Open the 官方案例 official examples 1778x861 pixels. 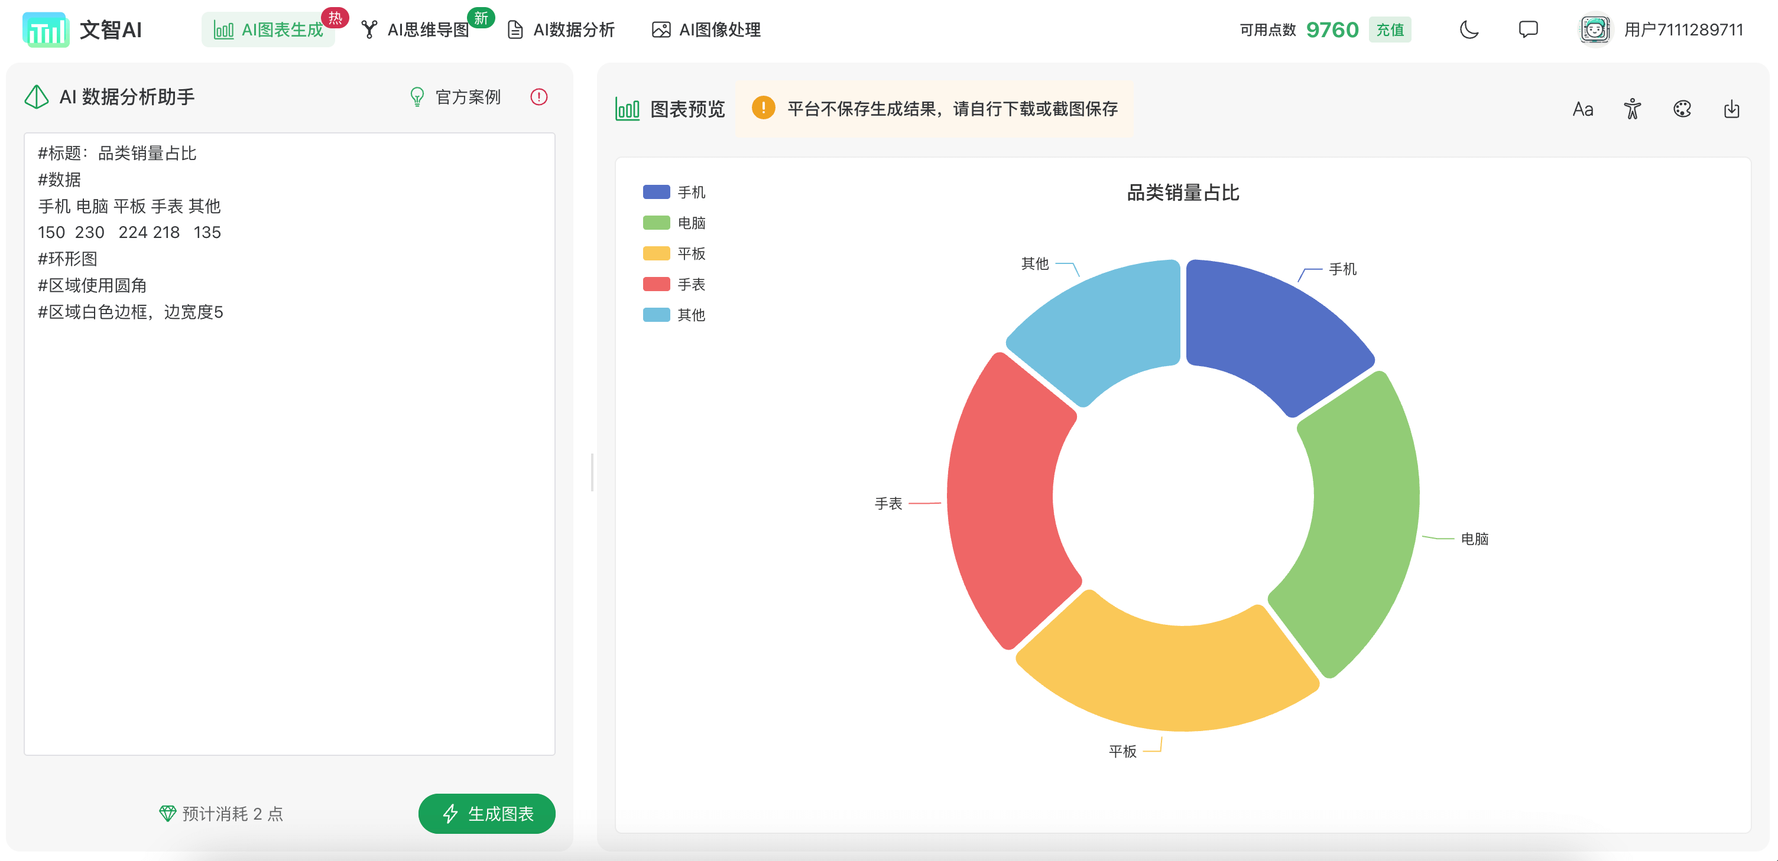[x=468, y=97]
